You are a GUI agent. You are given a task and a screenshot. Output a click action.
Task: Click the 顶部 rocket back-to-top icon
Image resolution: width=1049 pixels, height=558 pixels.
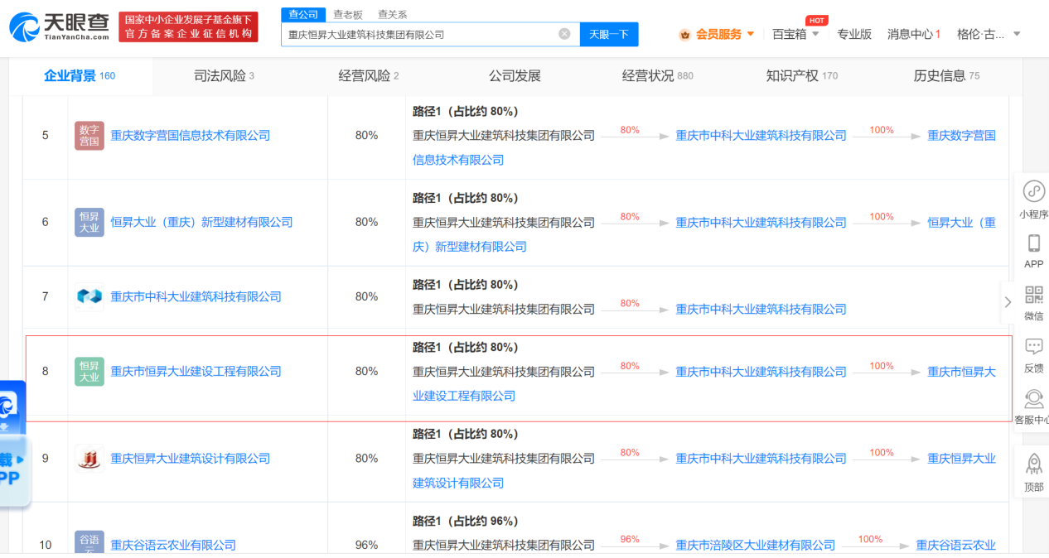(1033, 464)
